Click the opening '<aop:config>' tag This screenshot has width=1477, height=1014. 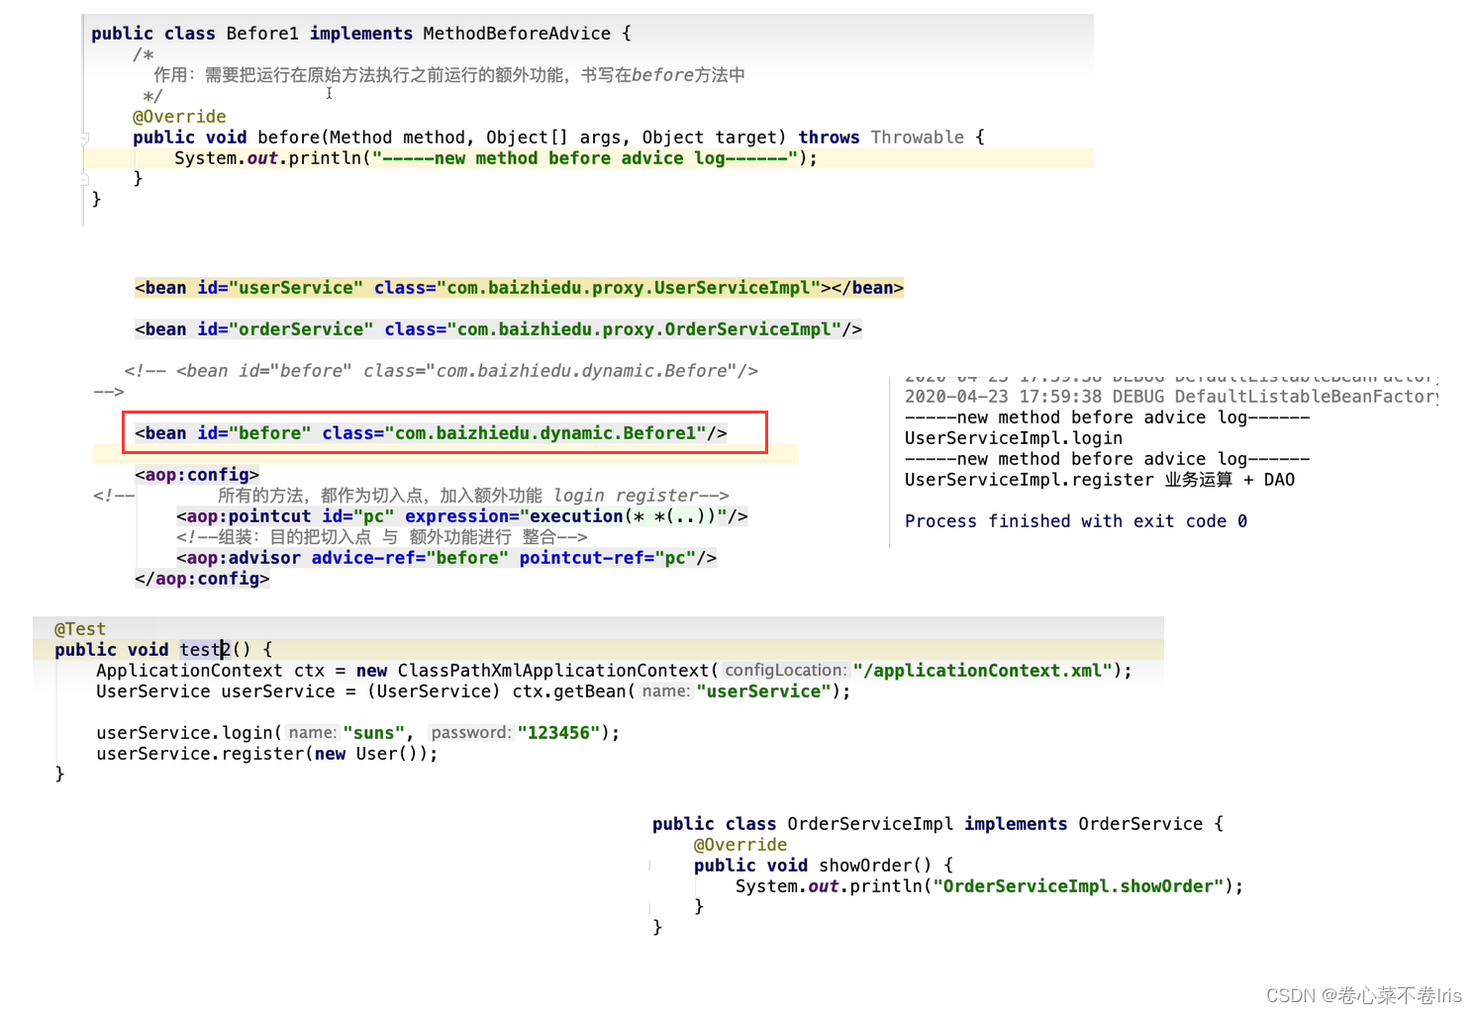pos(197,475)
